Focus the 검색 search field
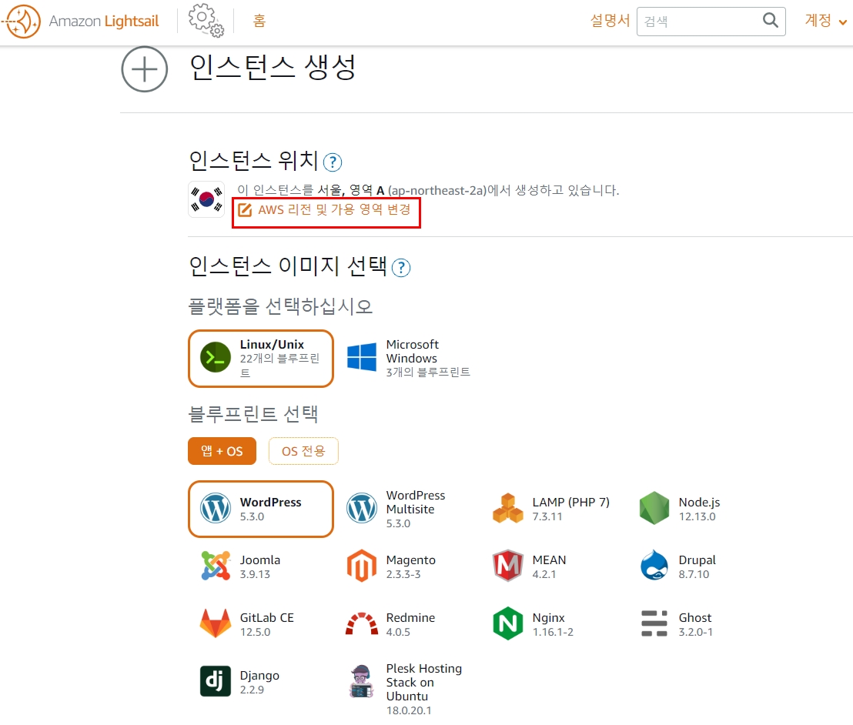Image resolution: width=853 pixels, height=725 pixels. pyautogui.click(x=711, y=22)
